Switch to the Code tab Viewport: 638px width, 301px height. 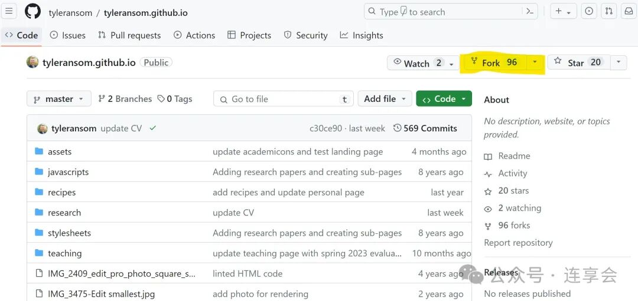pos(21,35)
